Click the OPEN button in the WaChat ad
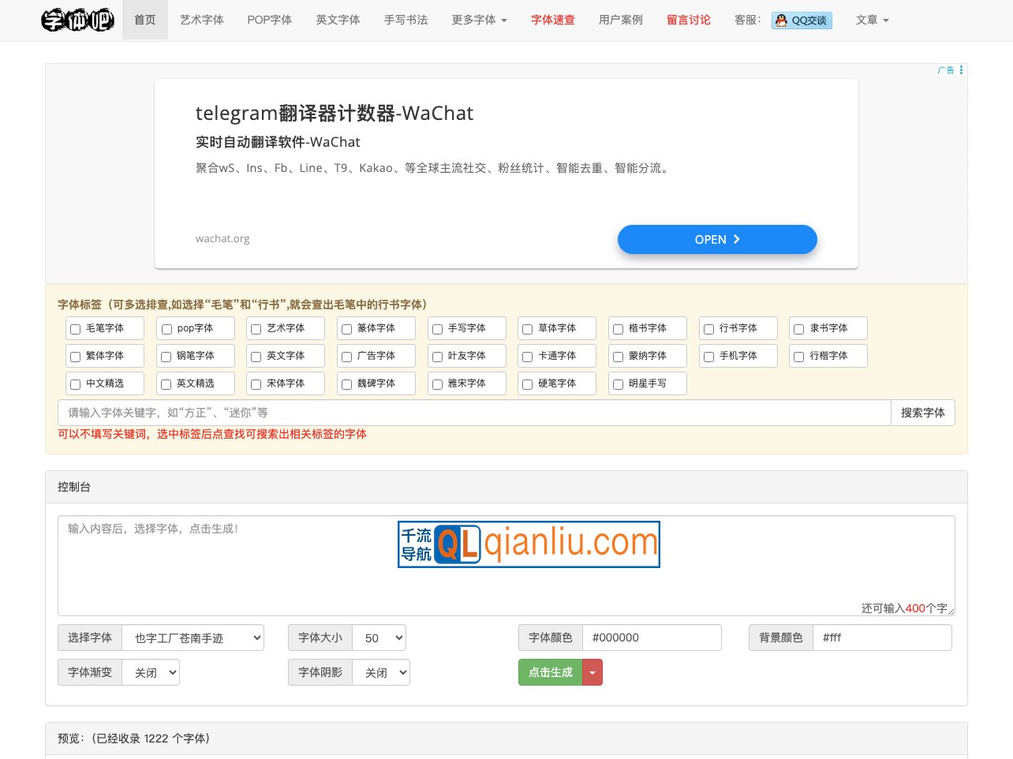The height and width of the screenshot is (759, 1013). [x=716, y=239]
